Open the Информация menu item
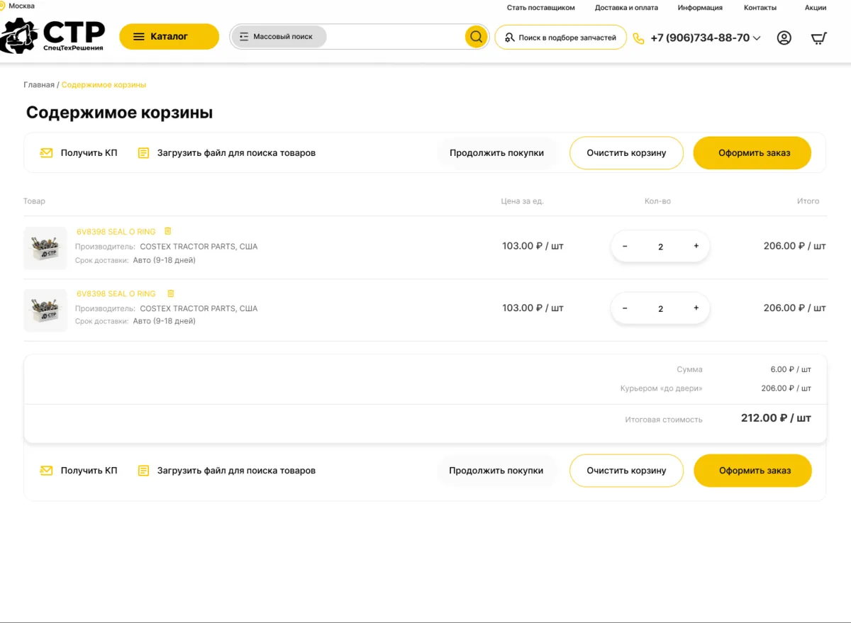 (x=700, y=8)
